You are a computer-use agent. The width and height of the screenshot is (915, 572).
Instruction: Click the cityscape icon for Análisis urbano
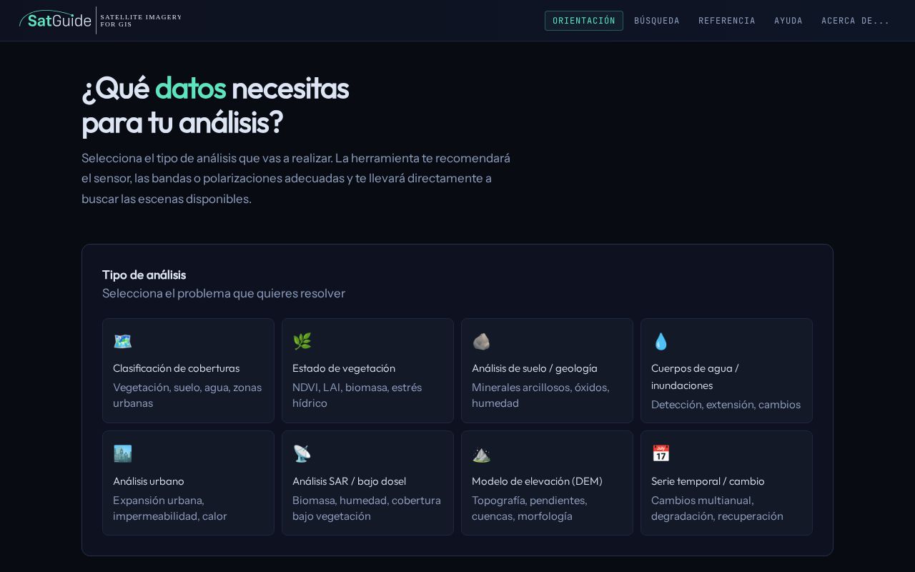(122, 454)
